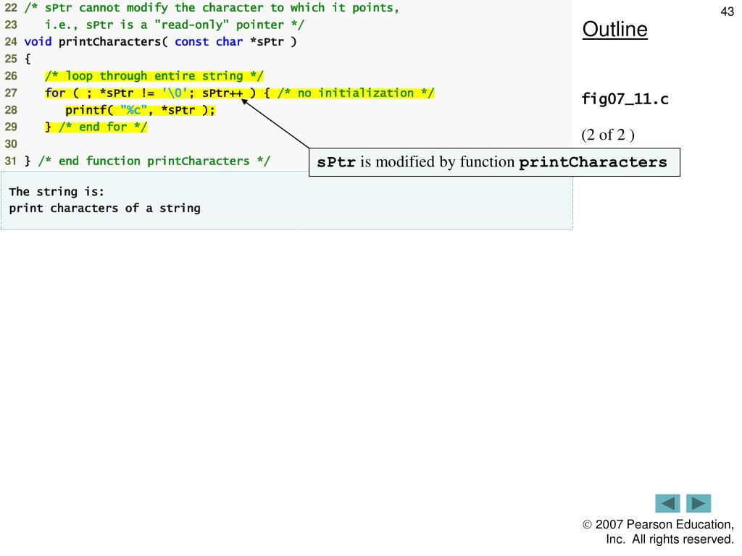Click output 'print characters of a string'
Image resolution: width=742 pixels, height=556 pixels.
click(x=104, y=208)
